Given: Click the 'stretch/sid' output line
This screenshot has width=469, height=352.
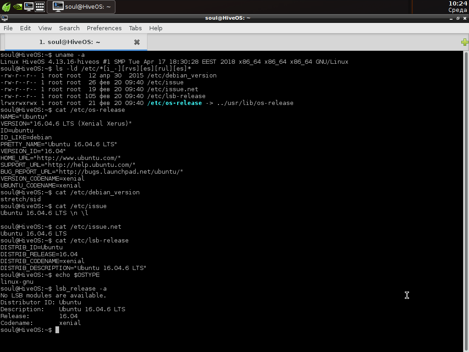Looking at the screenshot, I should [x=21, y=199].
